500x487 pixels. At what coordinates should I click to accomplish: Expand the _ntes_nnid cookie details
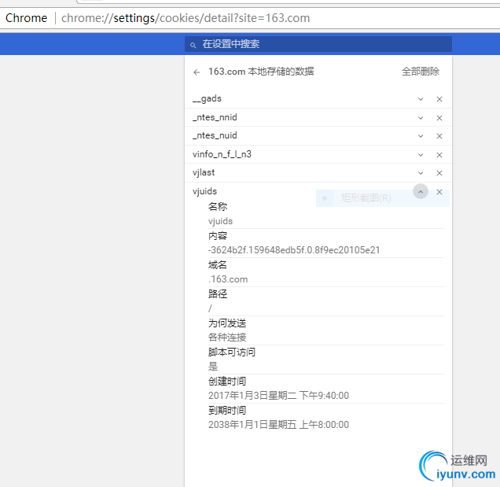click(x=421, y=118)
